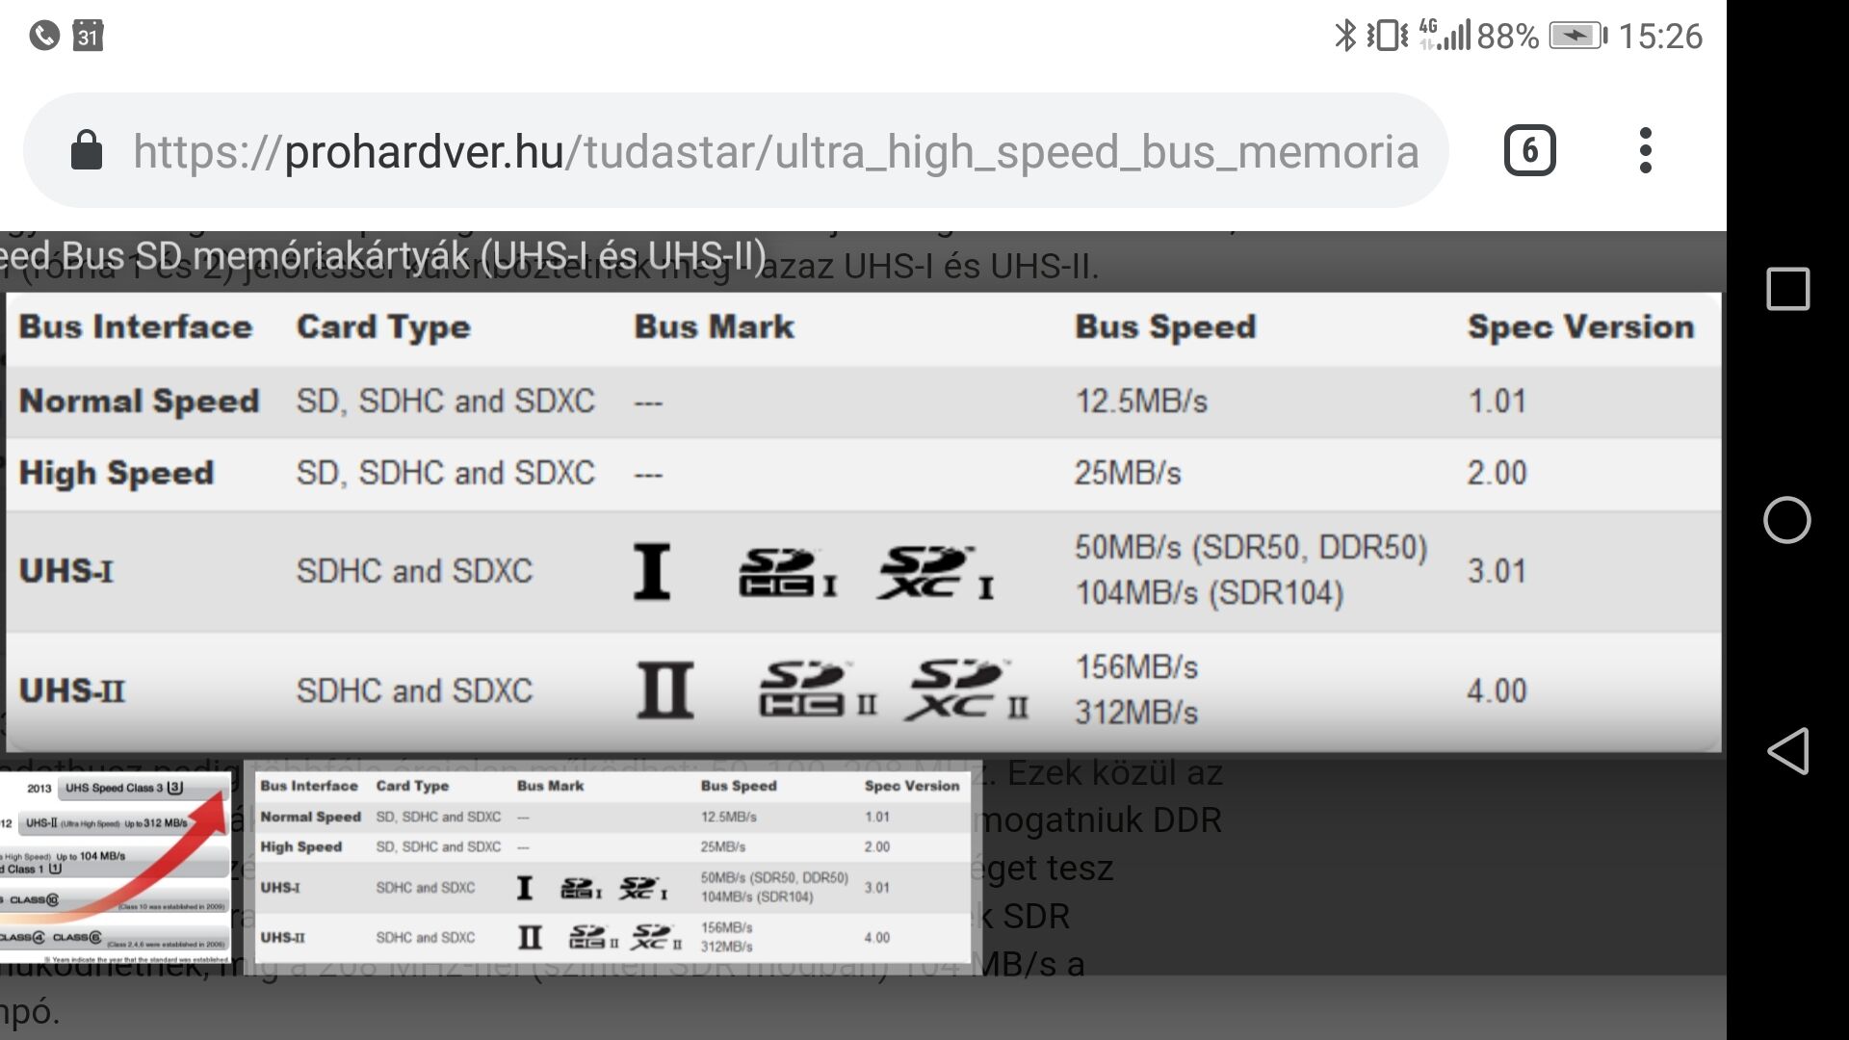Select the bus interface table thumbnail

(613, 868)
